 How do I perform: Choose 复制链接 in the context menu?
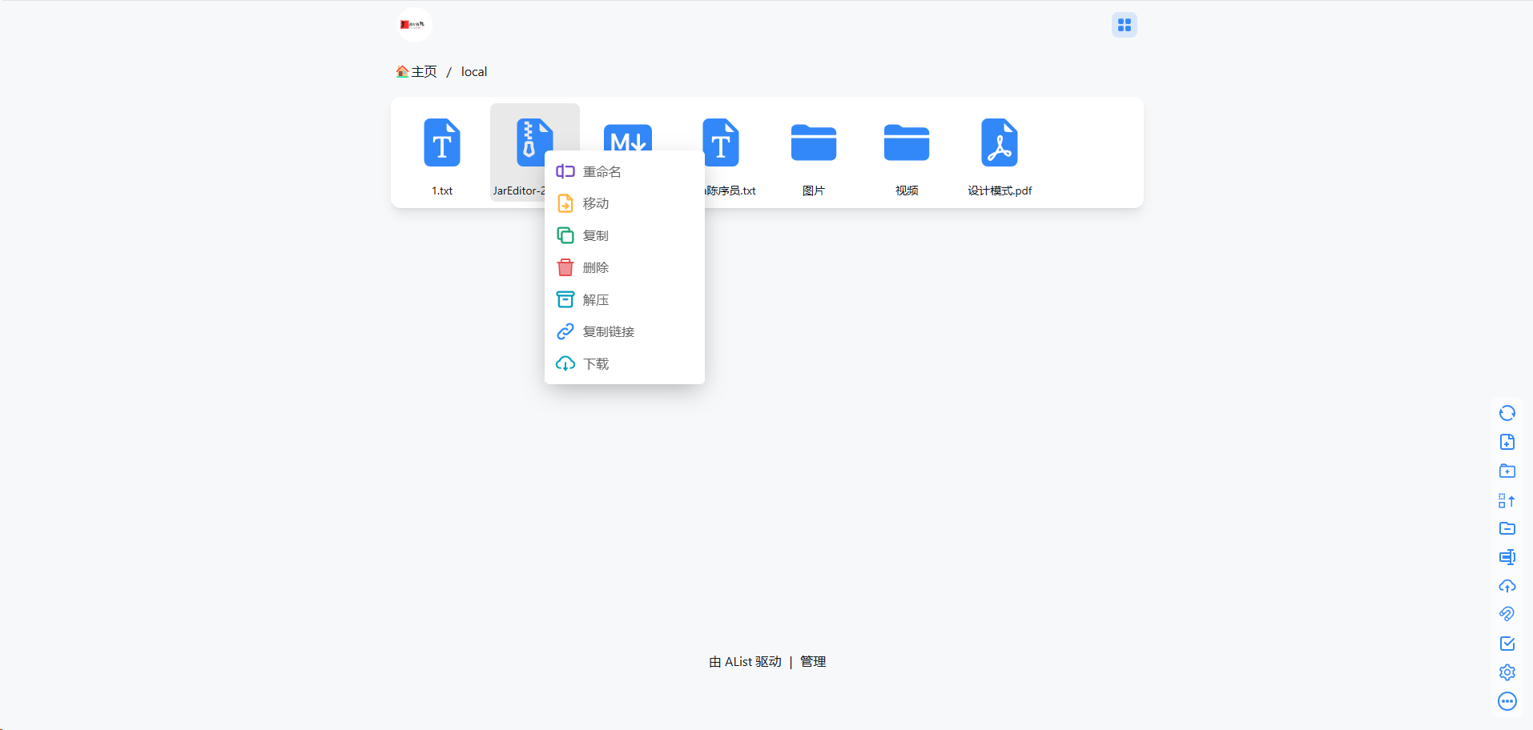[x=625, y=331]
